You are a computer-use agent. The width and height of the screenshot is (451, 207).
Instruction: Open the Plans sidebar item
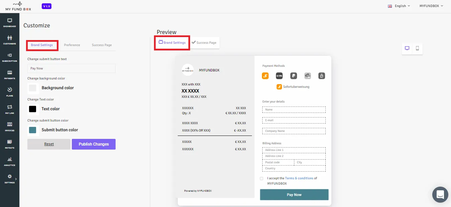[x=10, y=92]
